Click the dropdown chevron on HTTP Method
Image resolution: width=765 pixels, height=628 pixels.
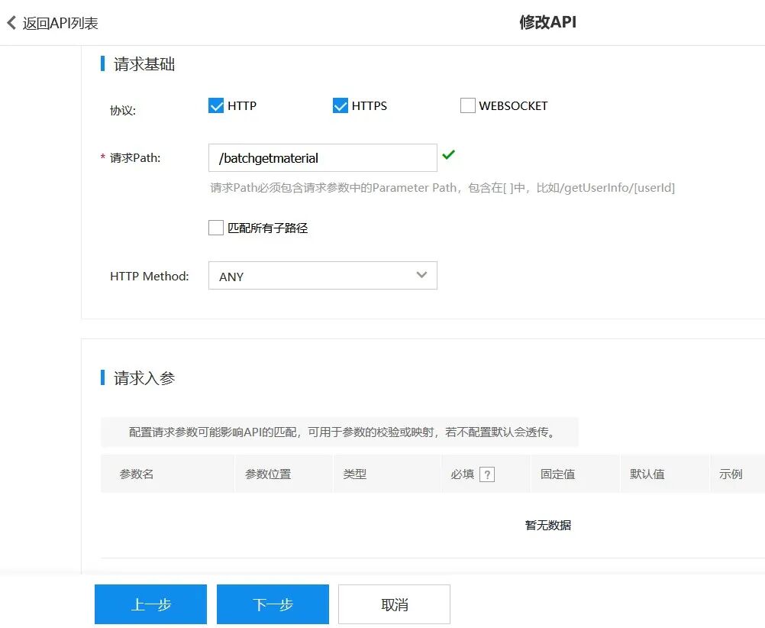tap(421, 275)
